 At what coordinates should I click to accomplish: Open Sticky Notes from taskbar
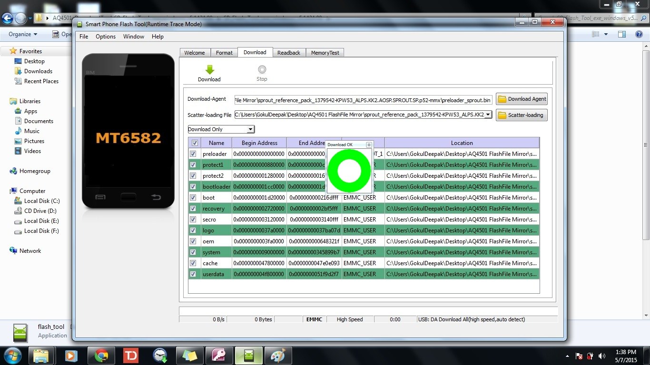click(x=189, y=355)
